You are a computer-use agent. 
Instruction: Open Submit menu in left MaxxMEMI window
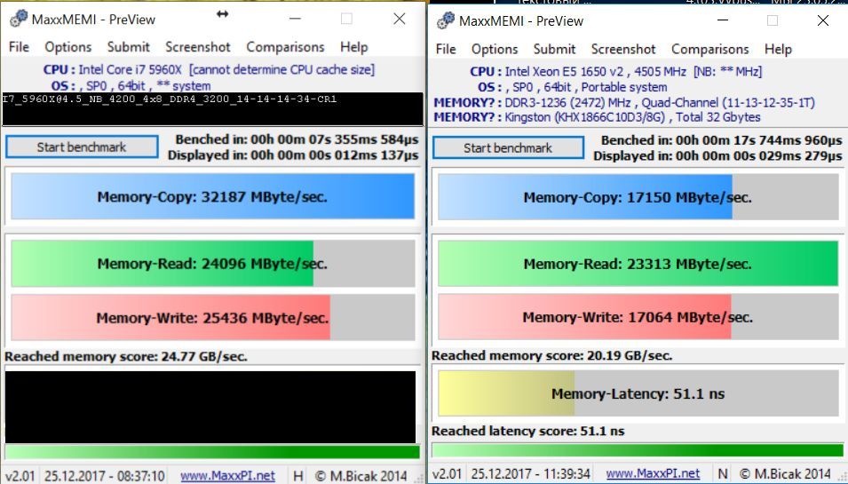pyautogui.click(x=128, y=47)
